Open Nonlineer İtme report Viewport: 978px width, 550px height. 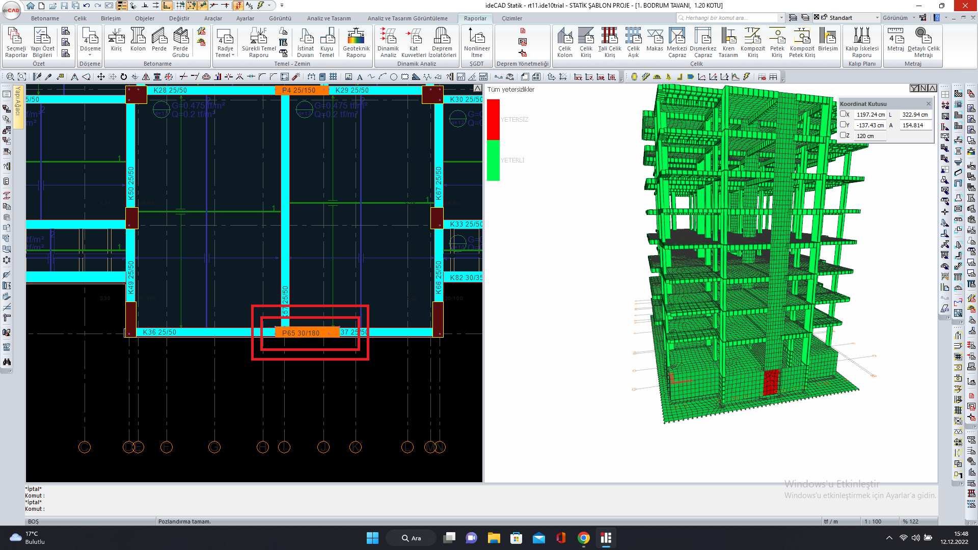click(x=477, y=43)
